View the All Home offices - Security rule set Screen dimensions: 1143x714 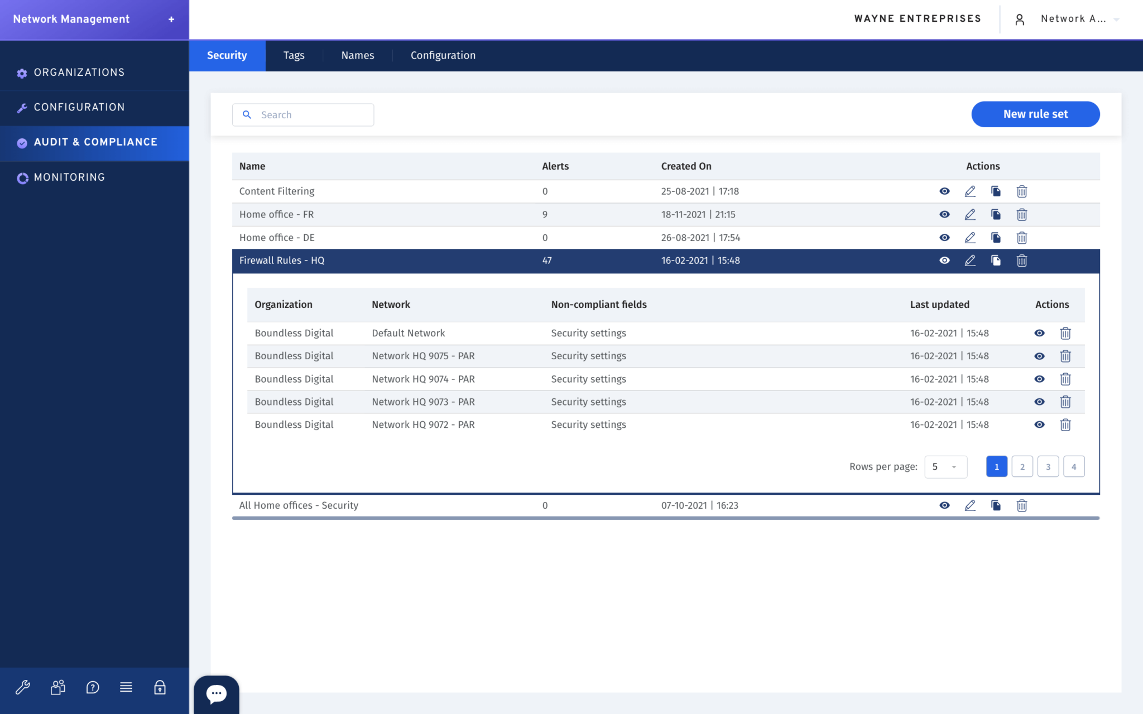point(944,505)
